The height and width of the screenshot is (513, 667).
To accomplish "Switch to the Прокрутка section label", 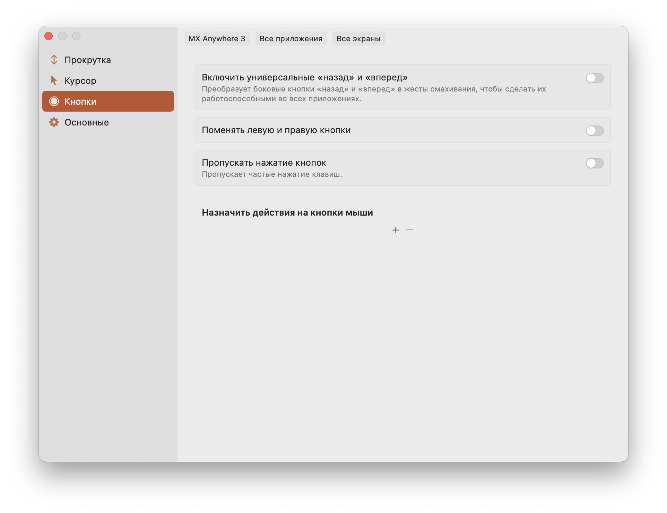I will 88,60.
